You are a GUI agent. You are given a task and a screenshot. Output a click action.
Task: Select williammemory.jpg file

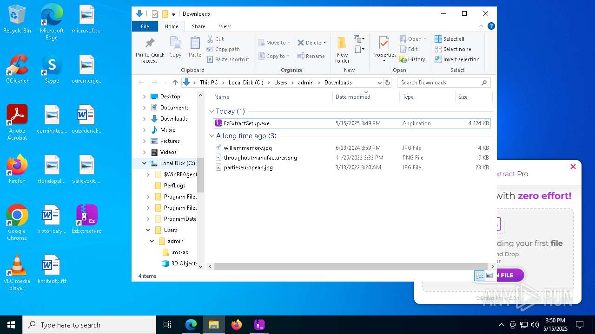pos(351,148)
